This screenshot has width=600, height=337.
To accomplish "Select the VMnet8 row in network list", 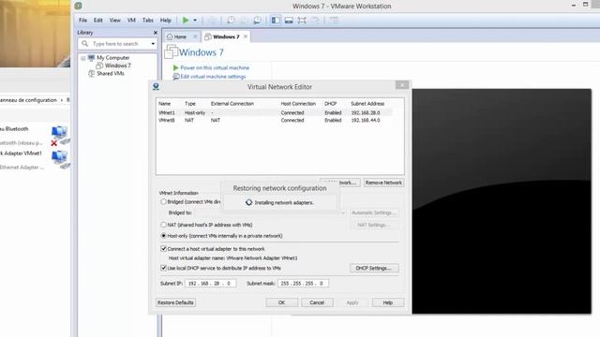I will pyautogui.click(x=275, y=120).
